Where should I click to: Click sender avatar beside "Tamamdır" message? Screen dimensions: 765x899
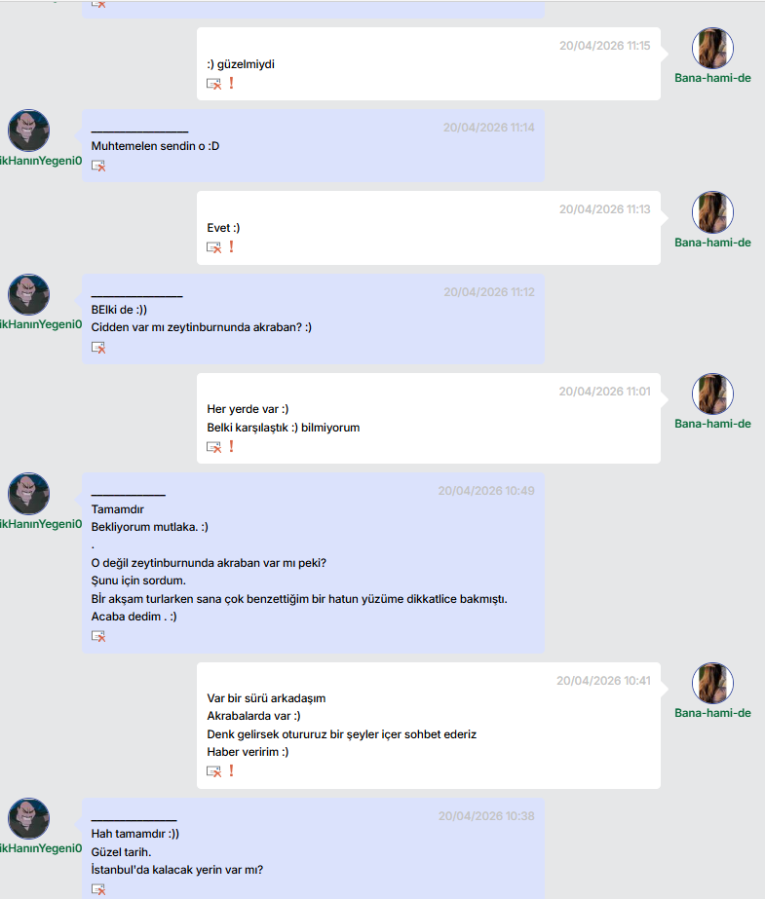[28, 494]
